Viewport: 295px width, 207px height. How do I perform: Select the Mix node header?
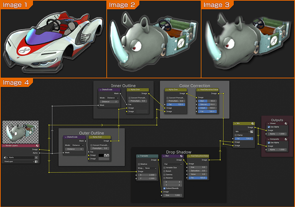pos(244,124)
